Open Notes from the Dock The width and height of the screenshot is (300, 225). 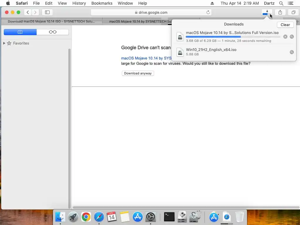tap(125, 217)
